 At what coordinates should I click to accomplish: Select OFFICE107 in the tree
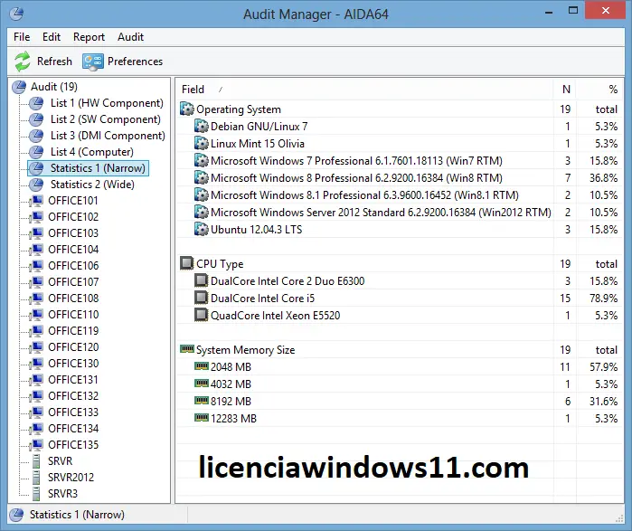(x=73, y=282)
